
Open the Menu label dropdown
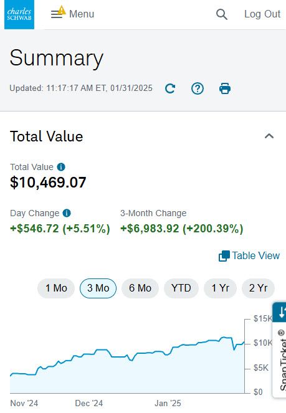coord(82,14)
